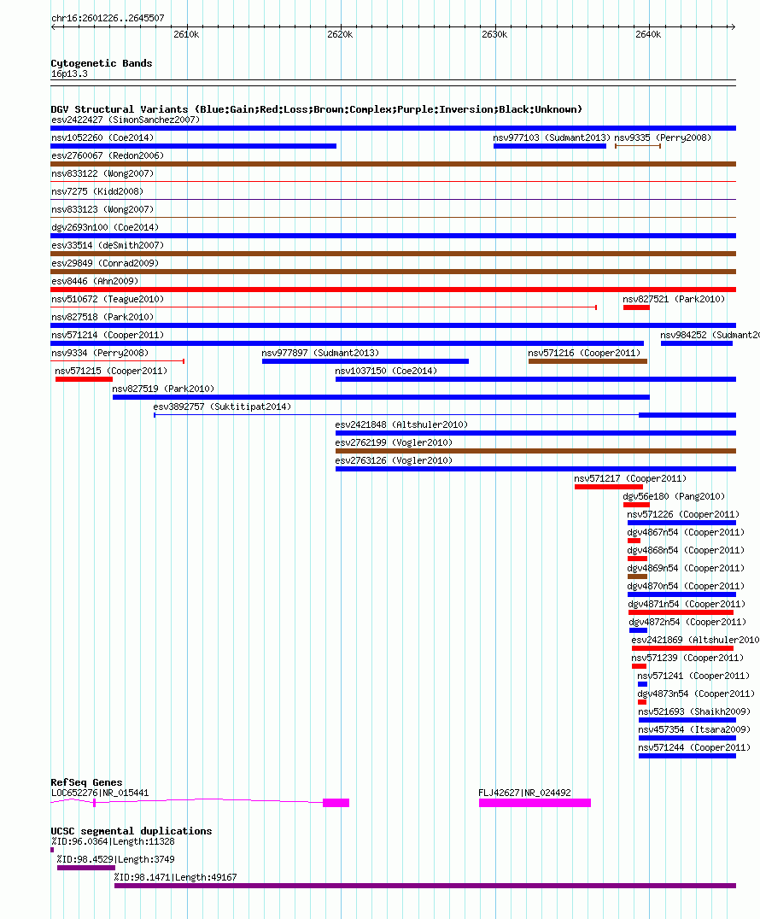Select the nsv571216 (Cooper2011) brown bar

pos(588,361)
